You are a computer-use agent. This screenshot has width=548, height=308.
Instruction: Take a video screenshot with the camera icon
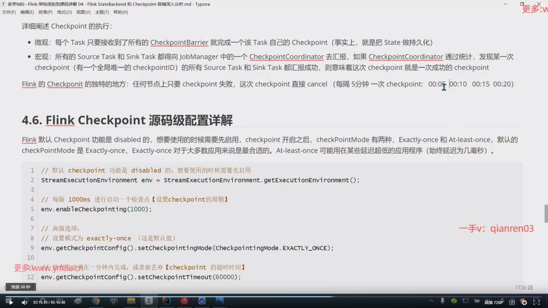pyautogui.click(x=512, y=303)
